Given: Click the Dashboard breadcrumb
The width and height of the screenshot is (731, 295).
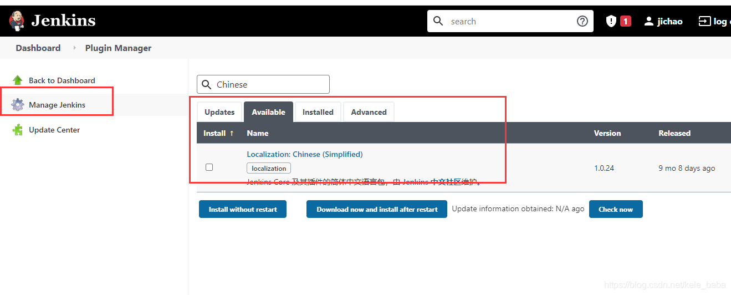Looking at the screenshot, I should click(38, 48).
